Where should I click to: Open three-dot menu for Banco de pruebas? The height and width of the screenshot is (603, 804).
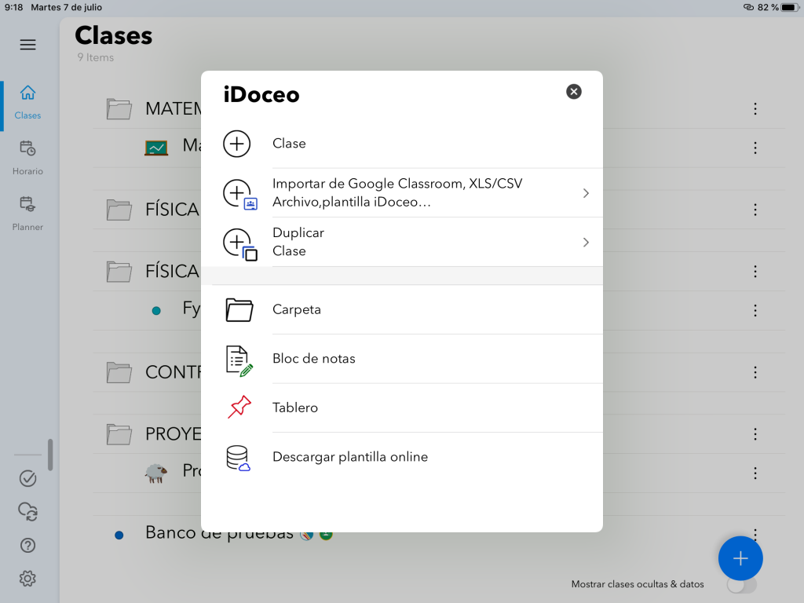[x=755, y=533]
